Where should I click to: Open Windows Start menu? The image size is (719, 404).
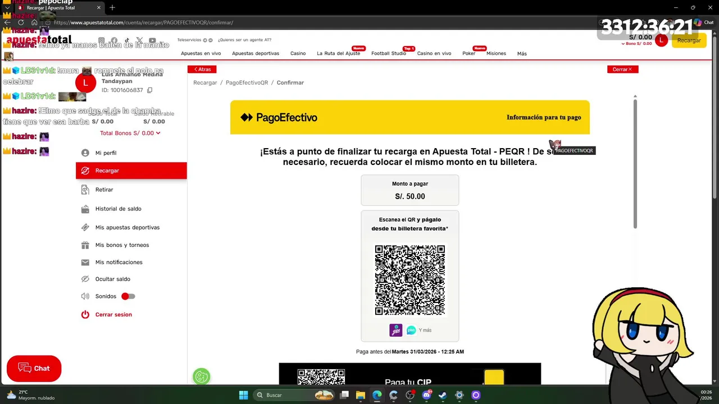click(x=243, y=395)
